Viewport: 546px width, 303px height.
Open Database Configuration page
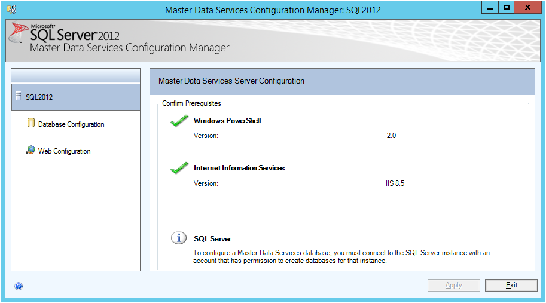click(x=71, y=124)
